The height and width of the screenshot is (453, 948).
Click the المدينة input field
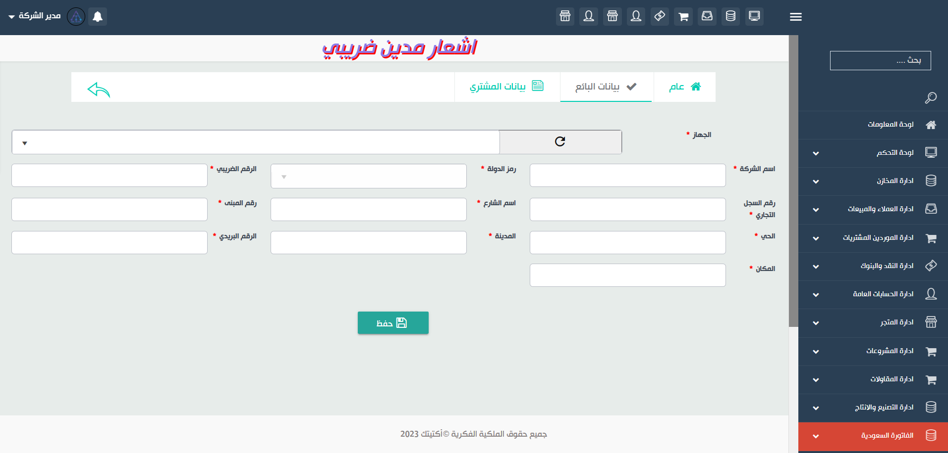[x=369, y=243]
